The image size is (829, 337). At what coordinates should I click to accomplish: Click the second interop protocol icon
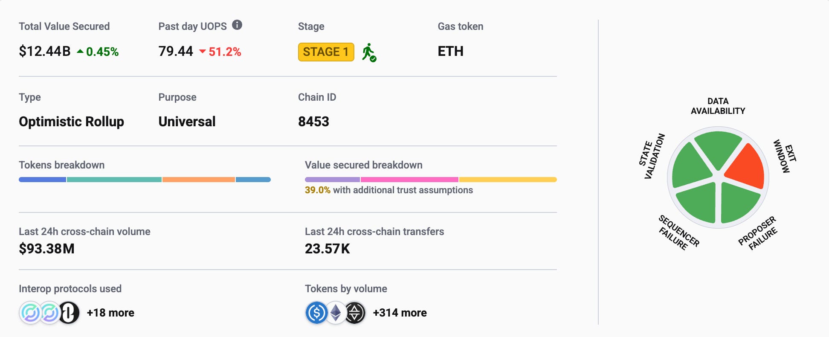(49, 313)
